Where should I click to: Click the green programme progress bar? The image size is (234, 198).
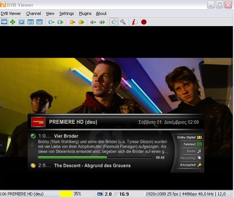coord(95,157)
